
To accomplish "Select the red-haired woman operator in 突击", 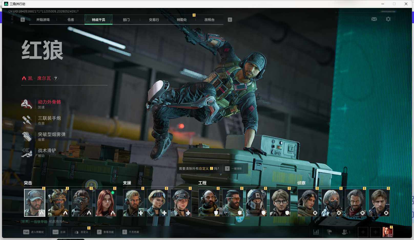I will click(x=106, y=203).
